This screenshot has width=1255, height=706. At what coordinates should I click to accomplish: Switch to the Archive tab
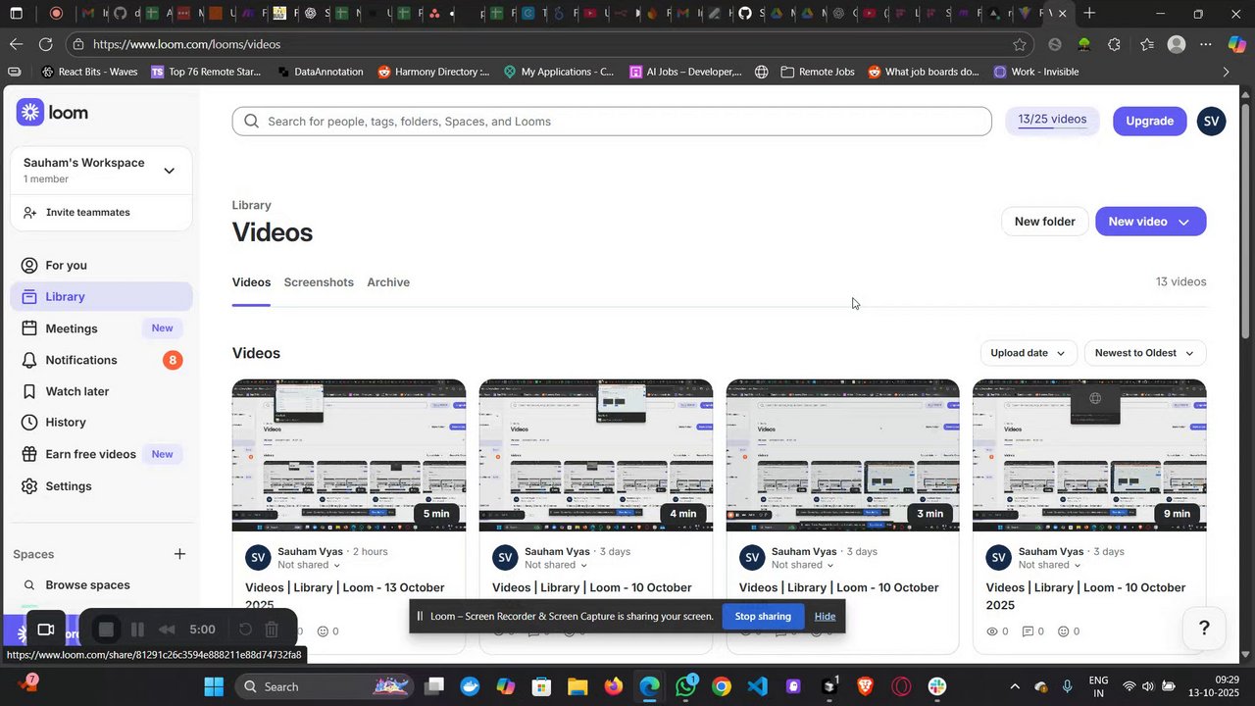point(388,282)
